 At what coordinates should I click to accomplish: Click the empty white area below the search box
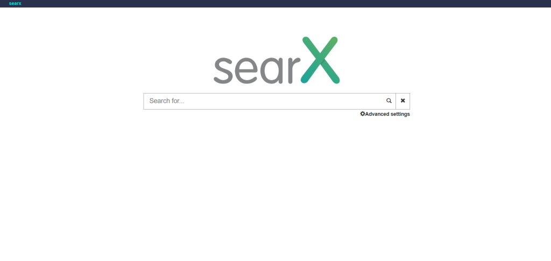click(x=275, y=189)
